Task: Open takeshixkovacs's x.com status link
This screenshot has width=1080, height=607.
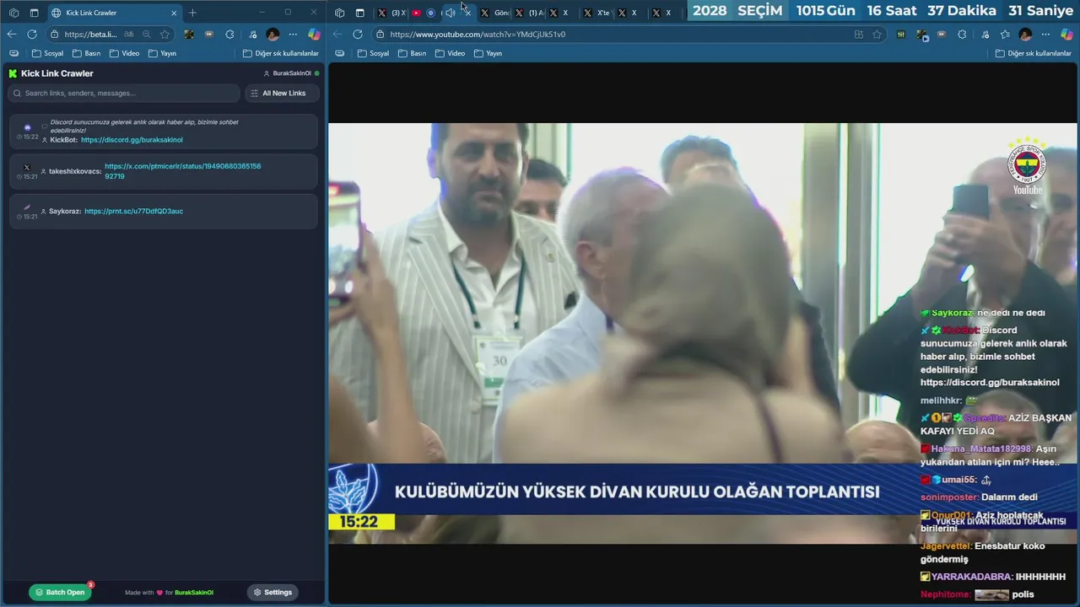Action: tap(182, 171)
